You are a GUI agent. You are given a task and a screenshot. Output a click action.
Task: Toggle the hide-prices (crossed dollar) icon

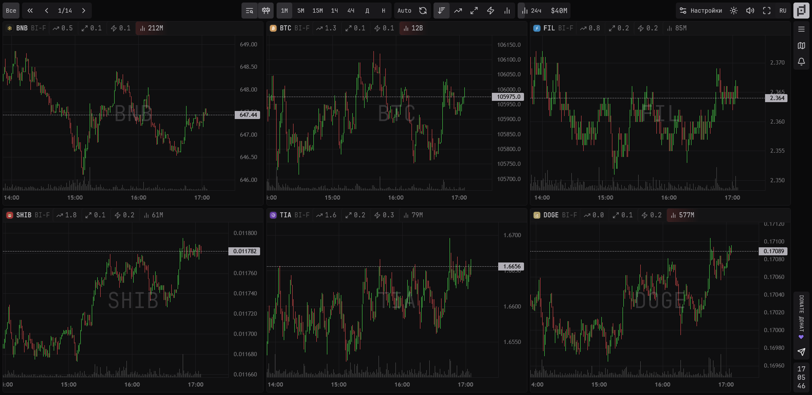click(266, 11)
